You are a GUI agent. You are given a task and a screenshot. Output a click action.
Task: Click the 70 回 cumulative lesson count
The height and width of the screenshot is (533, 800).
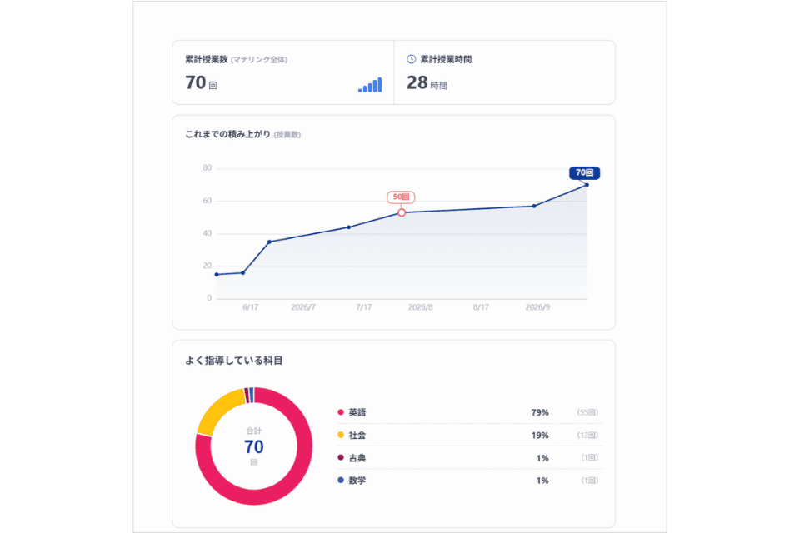(x=201, y=82)
